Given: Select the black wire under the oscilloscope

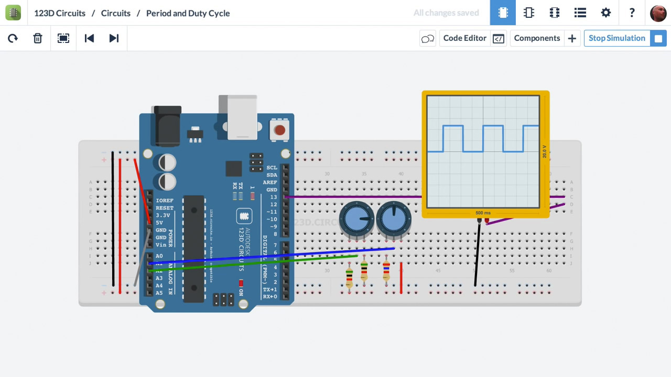Looking at the screenshot, I should point(477,254).
